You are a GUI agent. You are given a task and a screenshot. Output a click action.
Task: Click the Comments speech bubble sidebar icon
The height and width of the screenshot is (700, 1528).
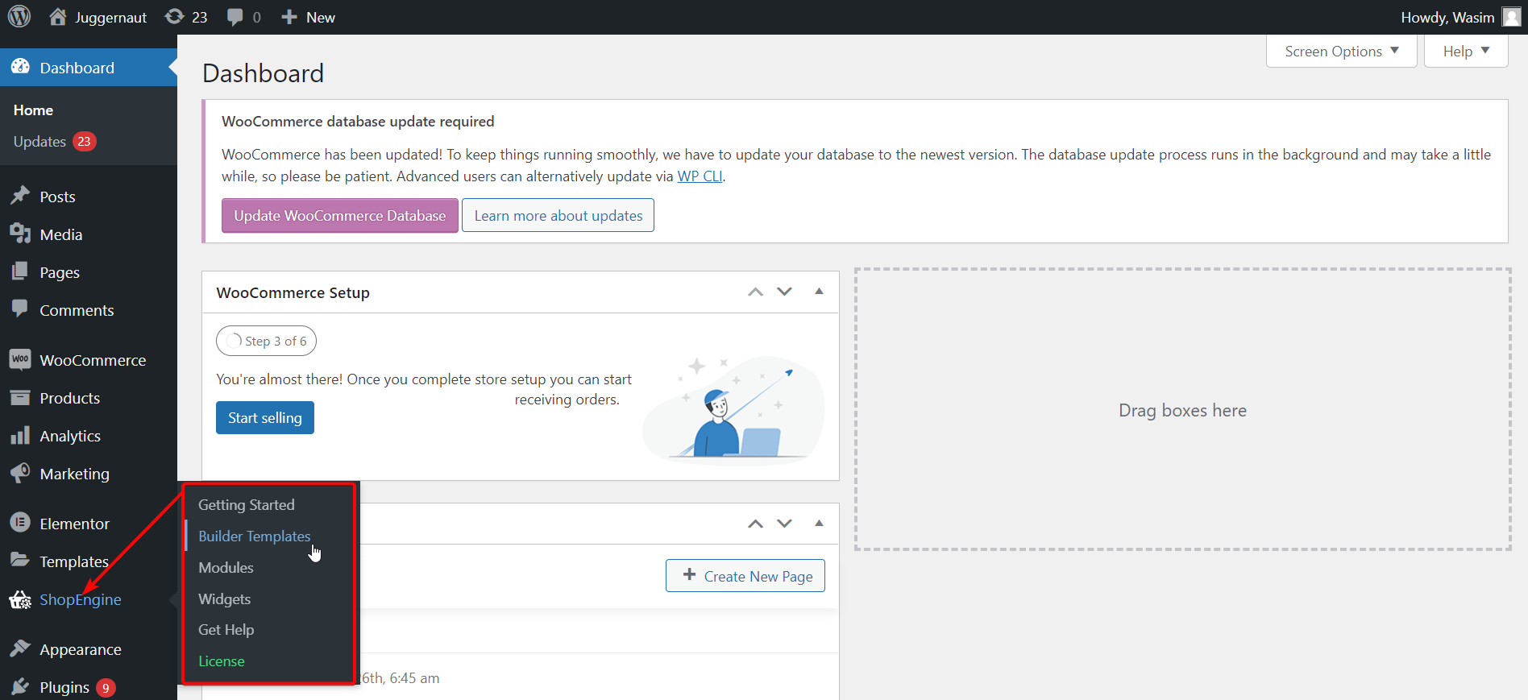coord(20,309)
